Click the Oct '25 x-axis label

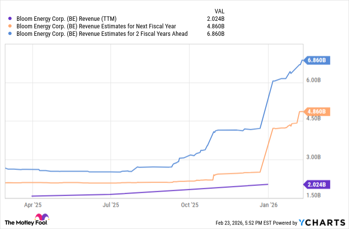[x=190, y=205]
